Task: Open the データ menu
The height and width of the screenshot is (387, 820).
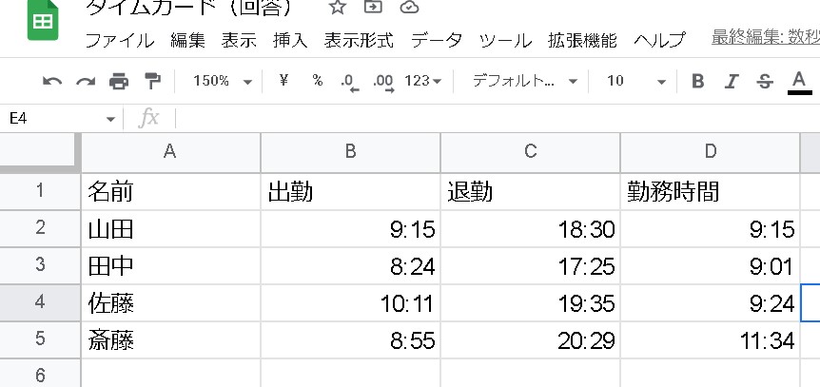Action: pyautogui.click(x=437, y=40)
